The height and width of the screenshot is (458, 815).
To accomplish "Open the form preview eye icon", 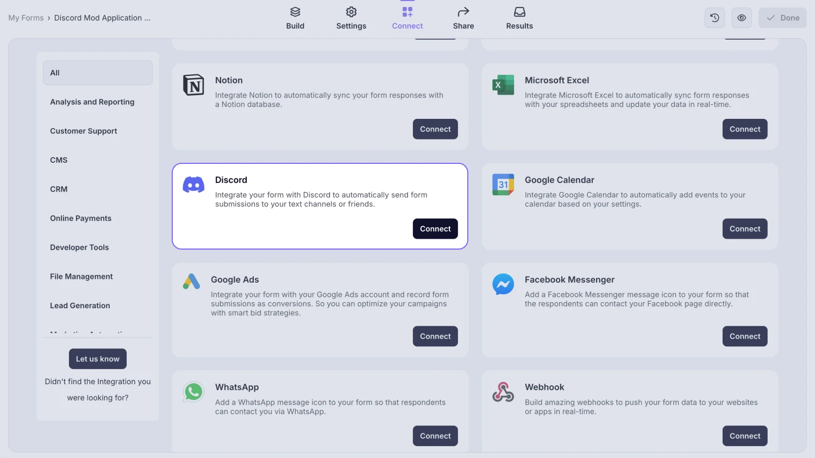I will click(742, 17).
